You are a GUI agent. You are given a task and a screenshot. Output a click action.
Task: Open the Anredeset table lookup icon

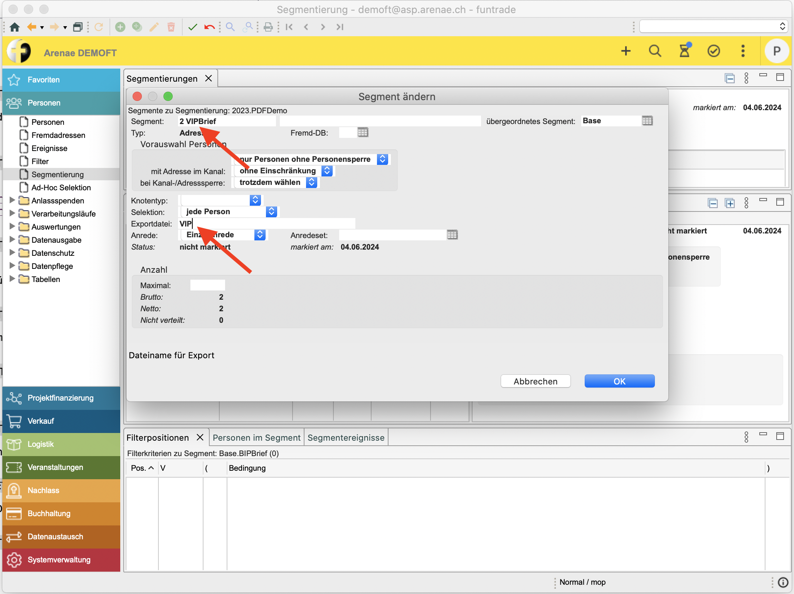click(x=452, y=235)
